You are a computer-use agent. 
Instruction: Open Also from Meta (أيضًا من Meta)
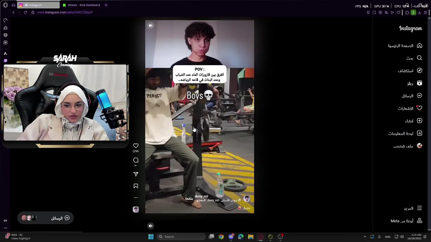pyautogui.click(x=406, y=221)
